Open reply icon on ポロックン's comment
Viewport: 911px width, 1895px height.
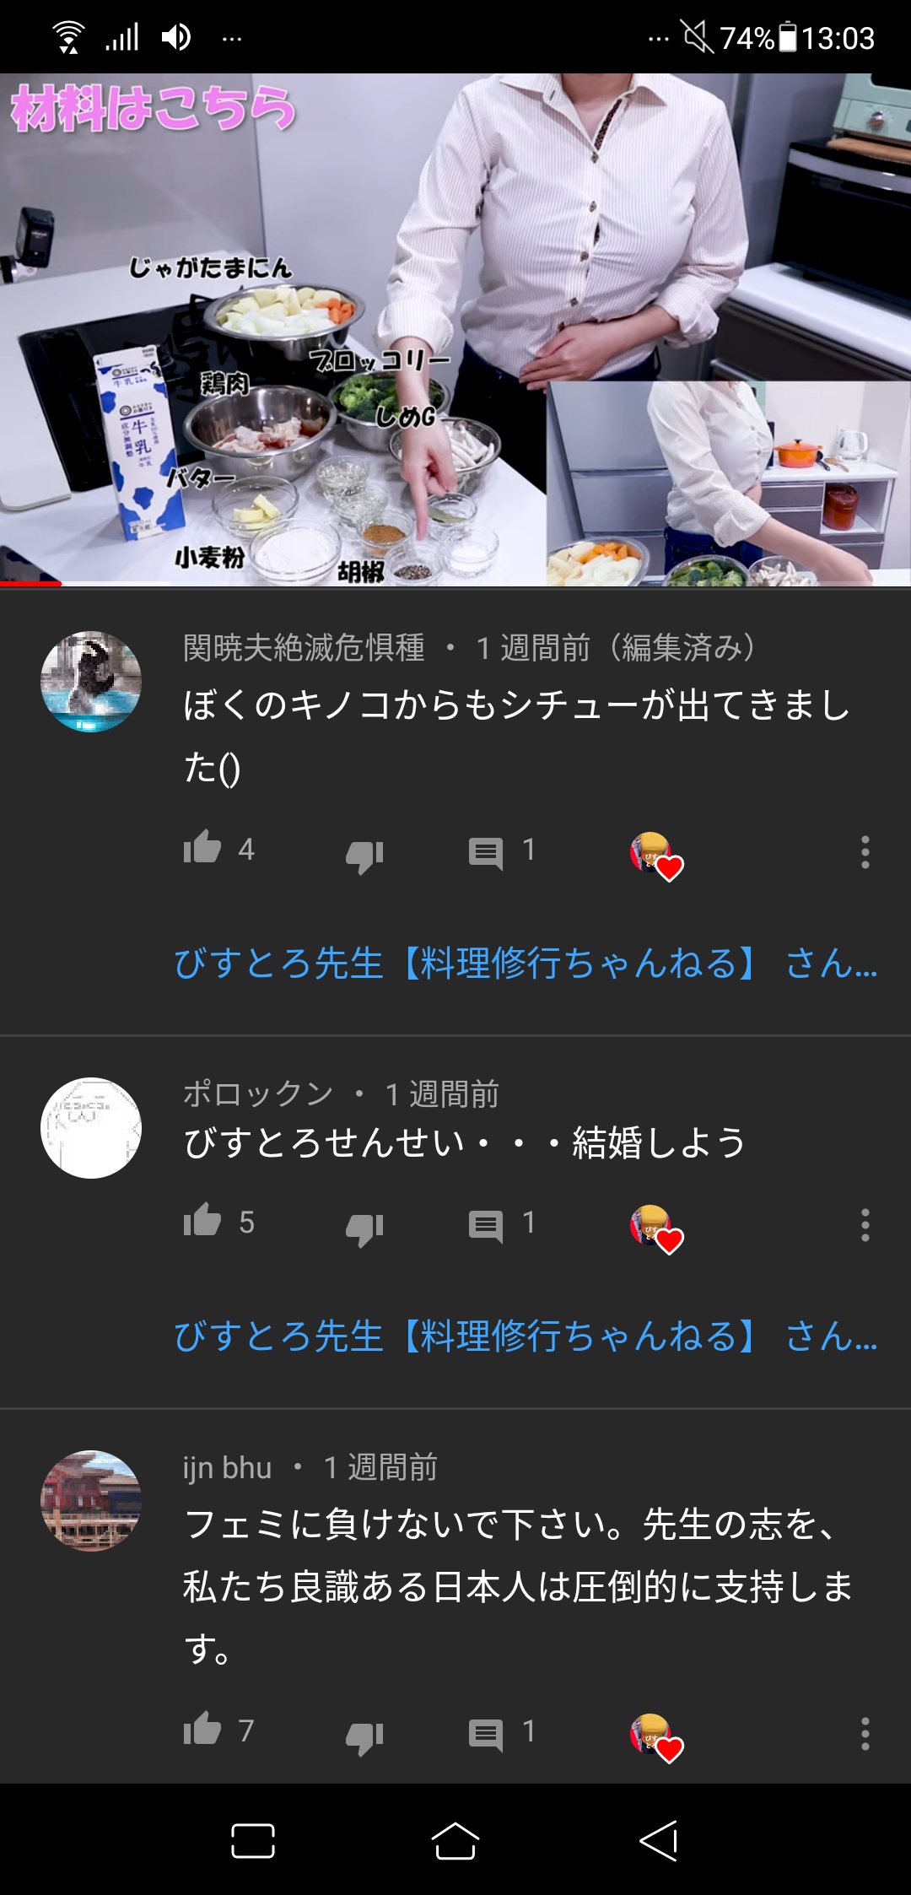pyautogui.click(x=486, y=1226)
